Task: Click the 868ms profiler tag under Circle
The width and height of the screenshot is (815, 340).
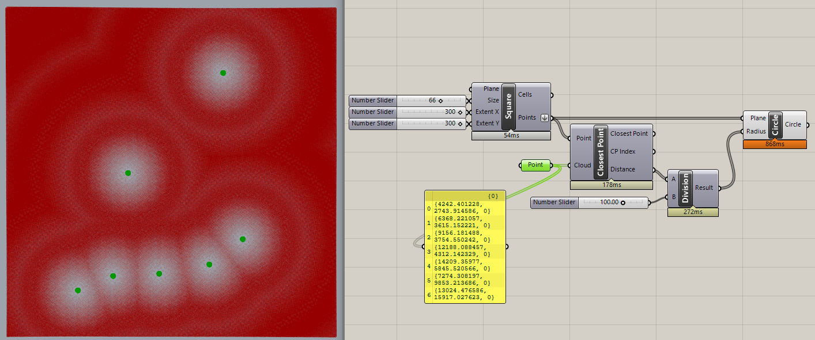Action: (x=775, y=144)
